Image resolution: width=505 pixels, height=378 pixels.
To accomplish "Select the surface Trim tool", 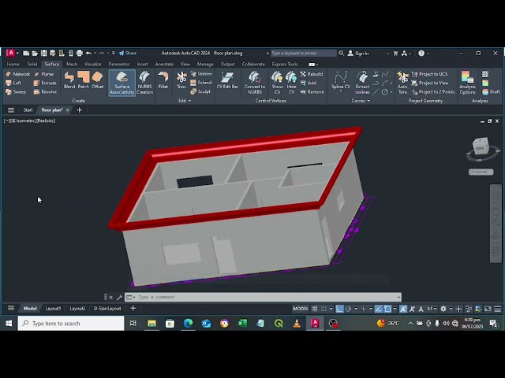I will click(181, 80).
